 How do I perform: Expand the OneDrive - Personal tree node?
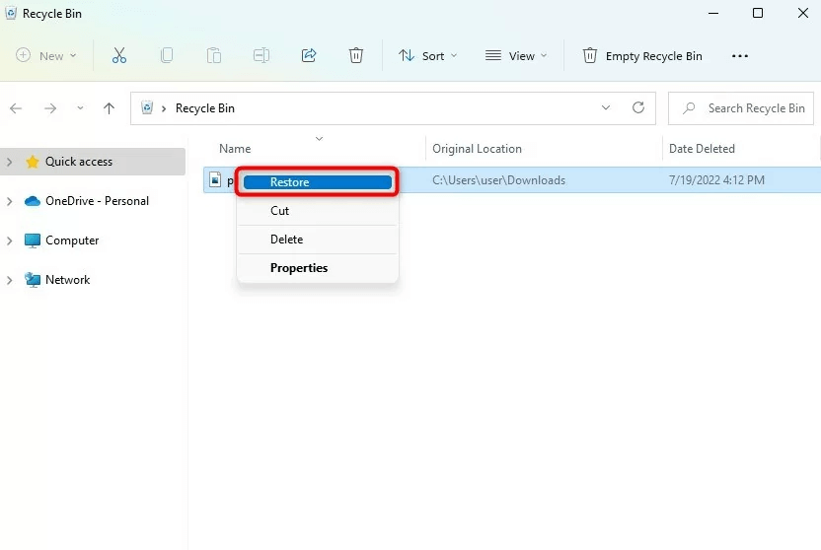point(10,201)
